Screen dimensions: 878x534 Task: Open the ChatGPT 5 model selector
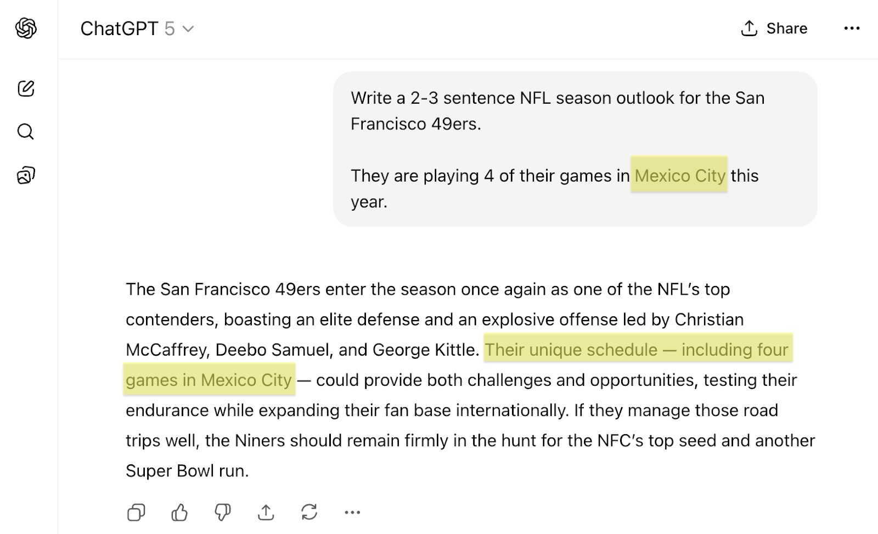pos(137,29)
